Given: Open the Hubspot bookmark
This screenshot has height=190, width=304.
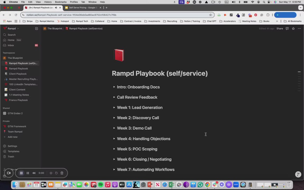Looking at the screenshot, I should click(x=63, y=21).
